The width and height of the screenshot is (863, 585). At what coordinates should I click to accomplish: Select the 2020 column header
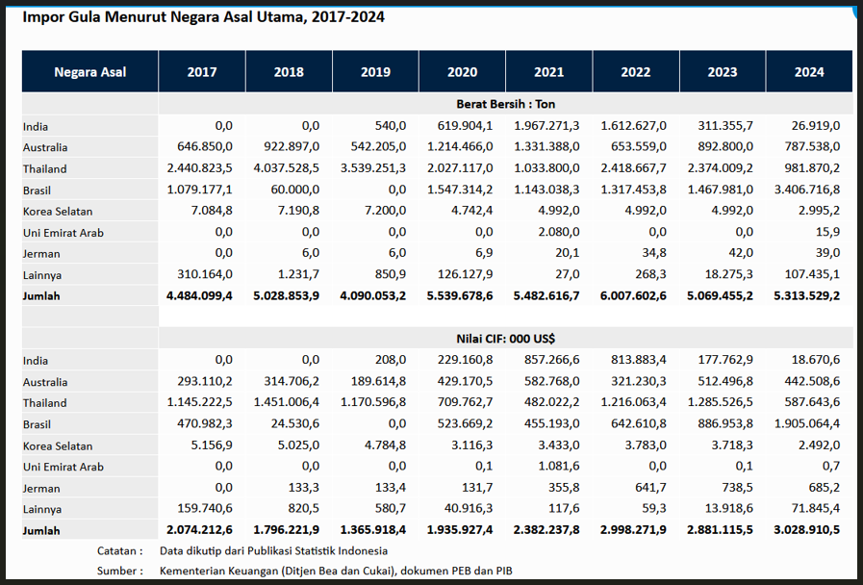[x=462, y=72]
